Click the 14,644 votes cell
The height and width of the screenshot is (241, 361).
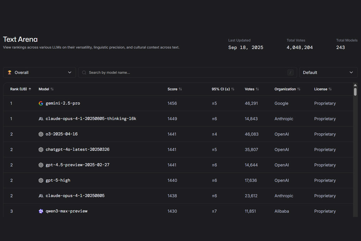pos(251,165)
